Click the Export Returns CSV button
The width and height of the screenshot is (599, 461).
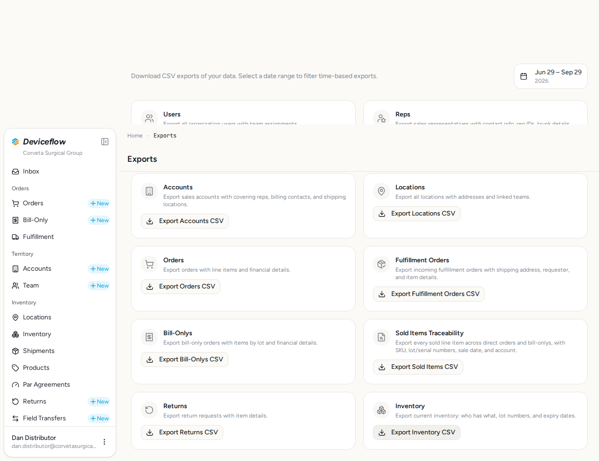(182, 432)
